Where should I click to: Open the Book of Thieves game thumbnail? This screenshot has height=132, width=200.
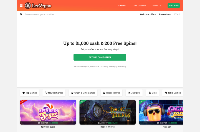coord(108,112)
